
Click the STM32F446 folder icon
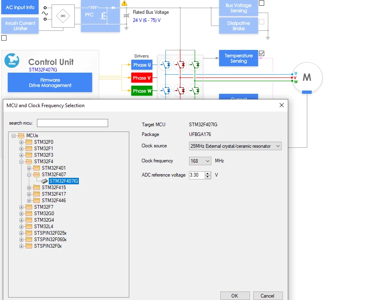pos(37,201)
